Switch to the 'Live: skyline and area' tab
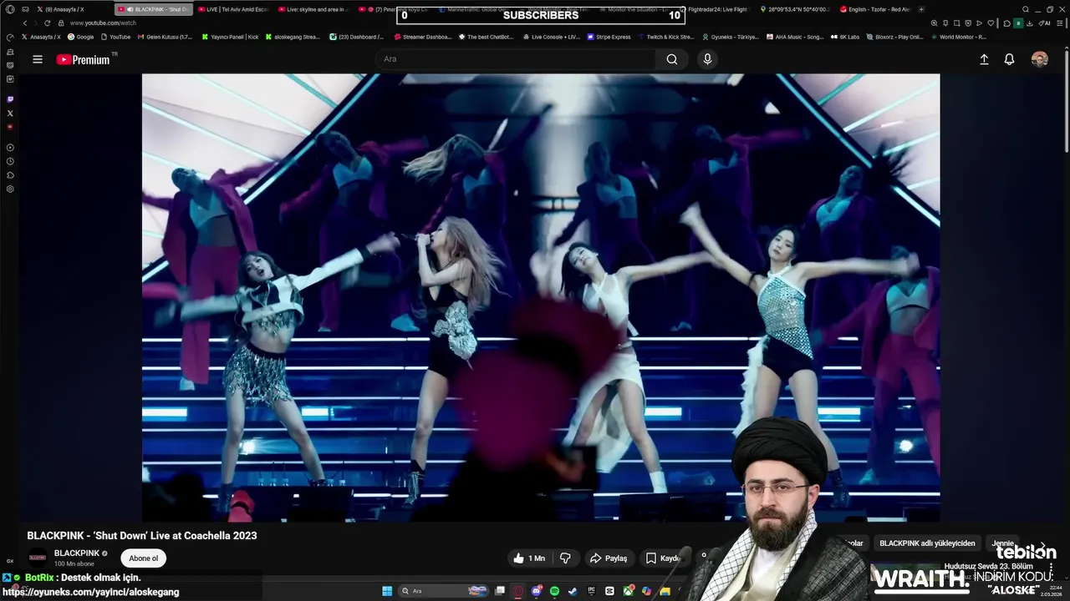 [x=313, y=9]
